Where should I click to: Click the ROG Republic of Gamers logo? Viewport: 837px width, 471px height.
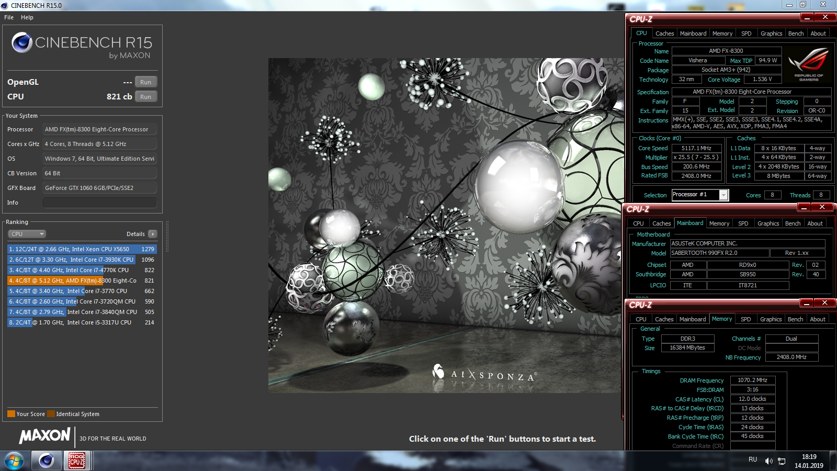[x=808, y=65]
